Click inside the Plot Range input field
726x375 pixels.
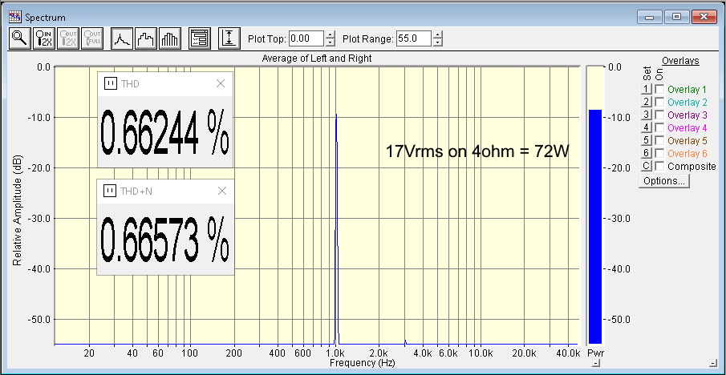(x=414, y=38)
